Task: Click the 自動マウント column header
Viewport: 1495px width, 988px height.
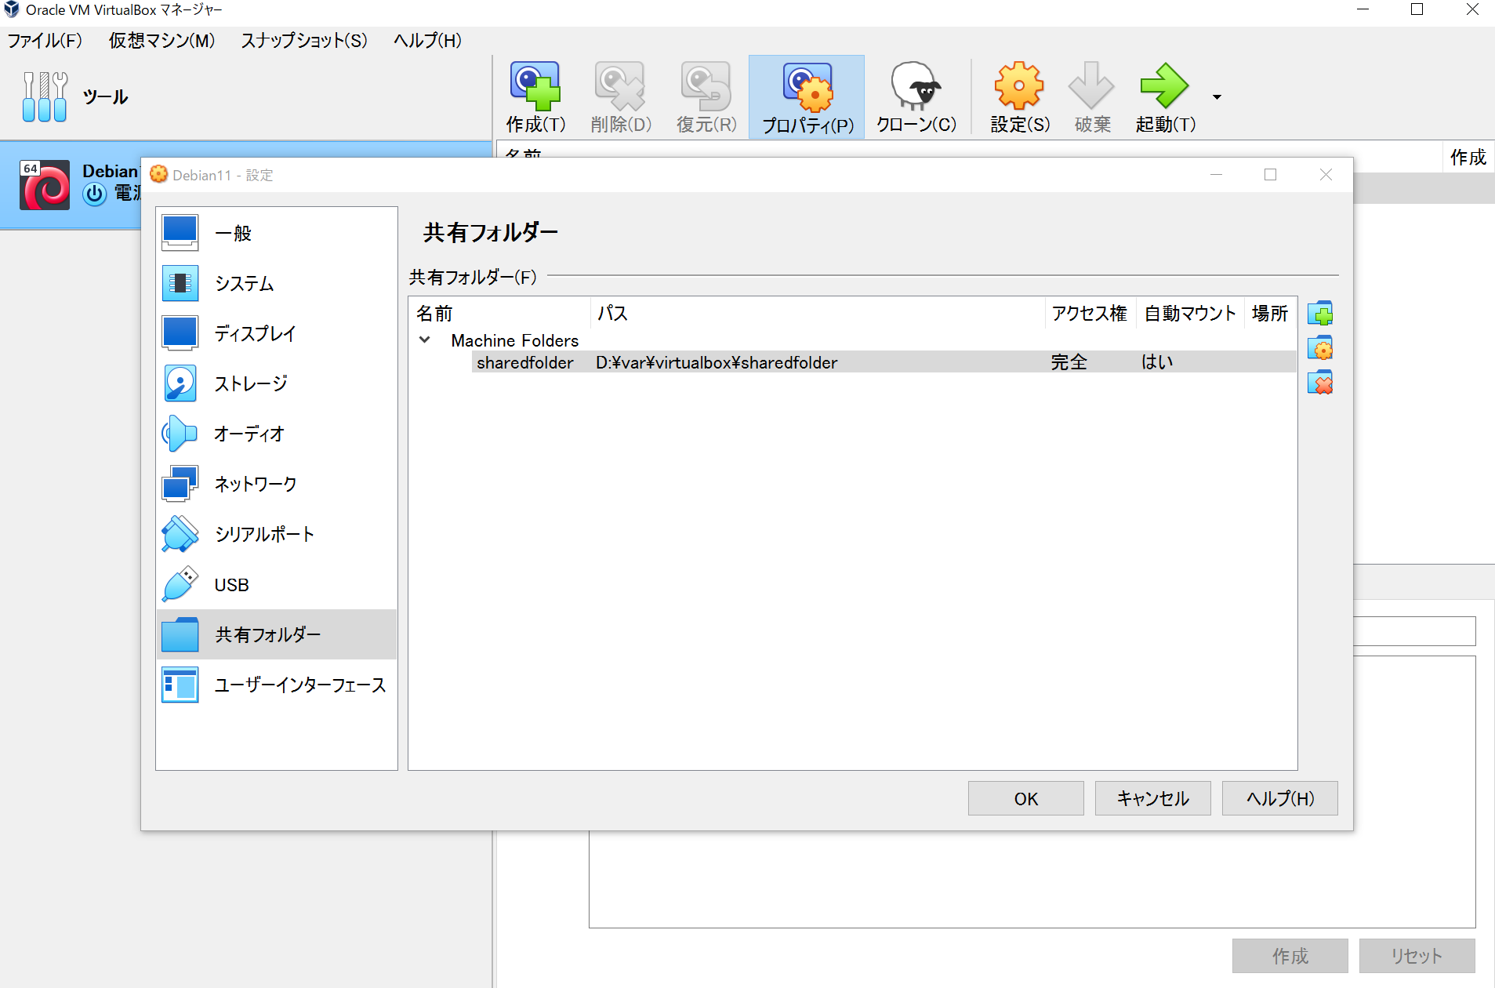Action: (1190, 314)
